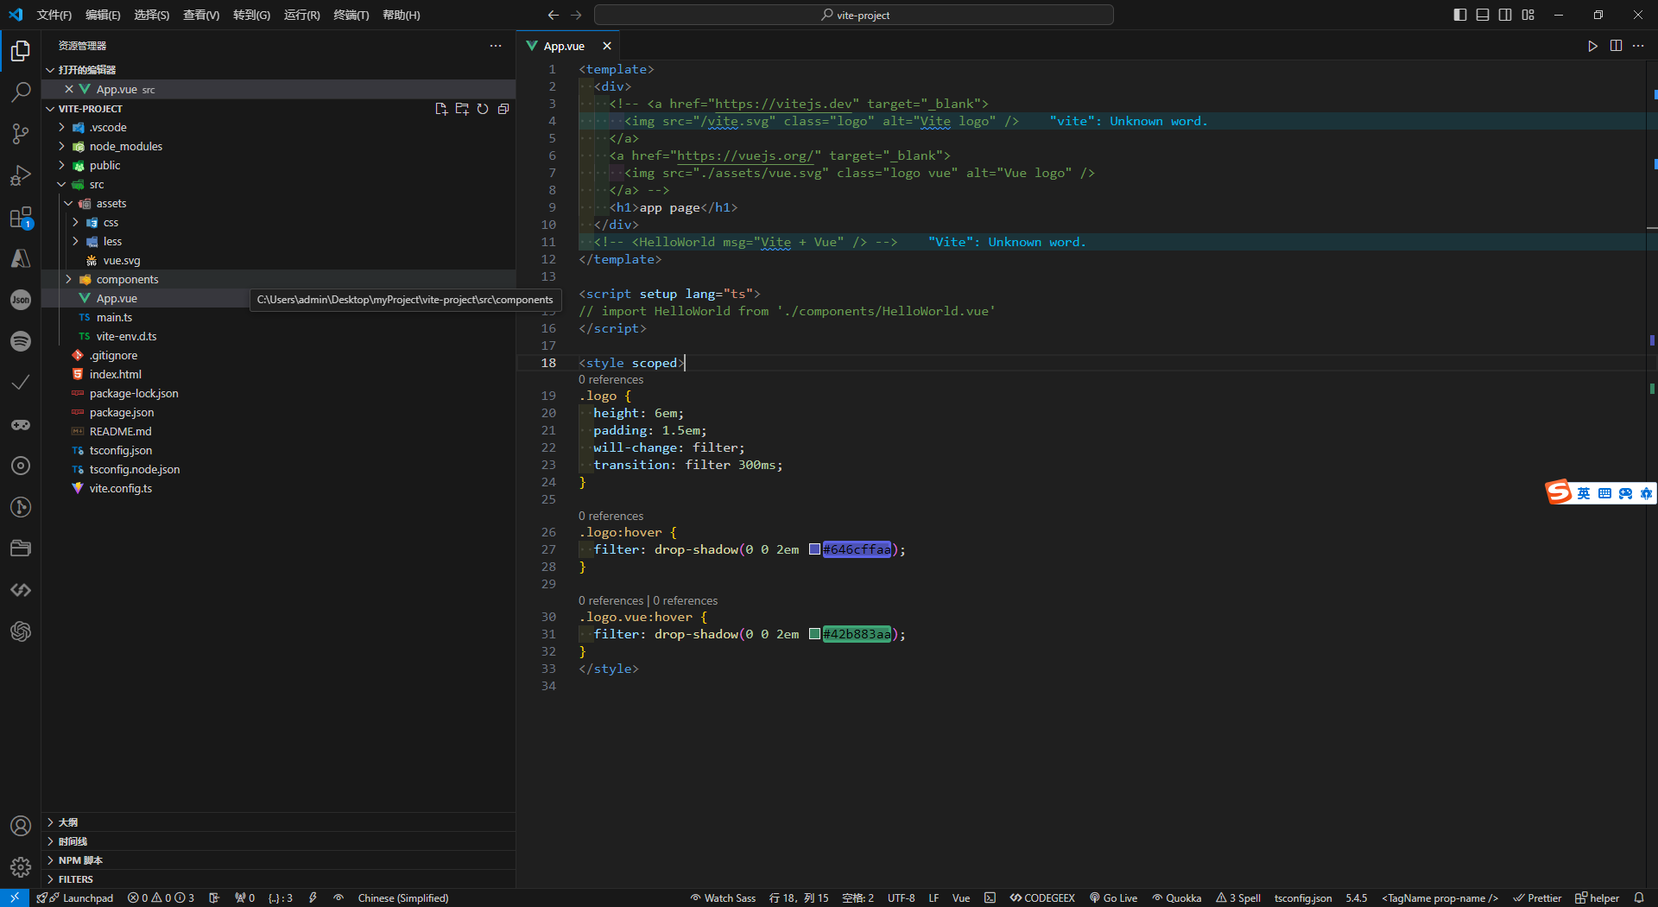Refresh the explorer file tree
The image size is (1658, 907).
(483, 109)
